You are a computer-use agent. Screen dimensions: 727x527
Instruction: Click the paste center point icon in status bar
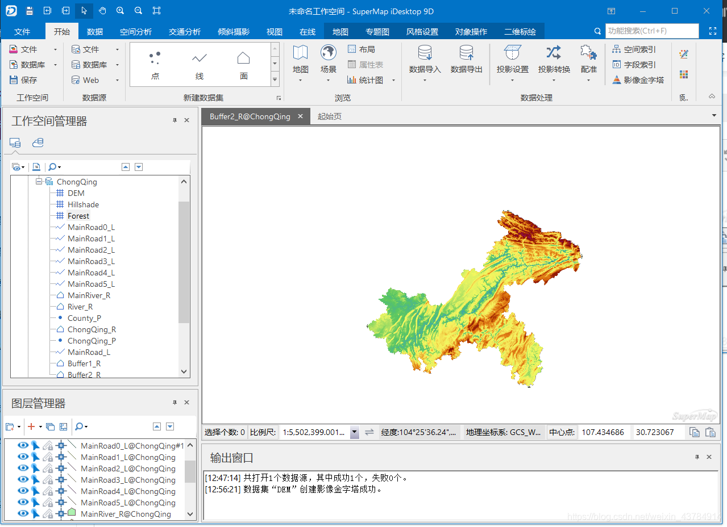click(x=710, y=432)
